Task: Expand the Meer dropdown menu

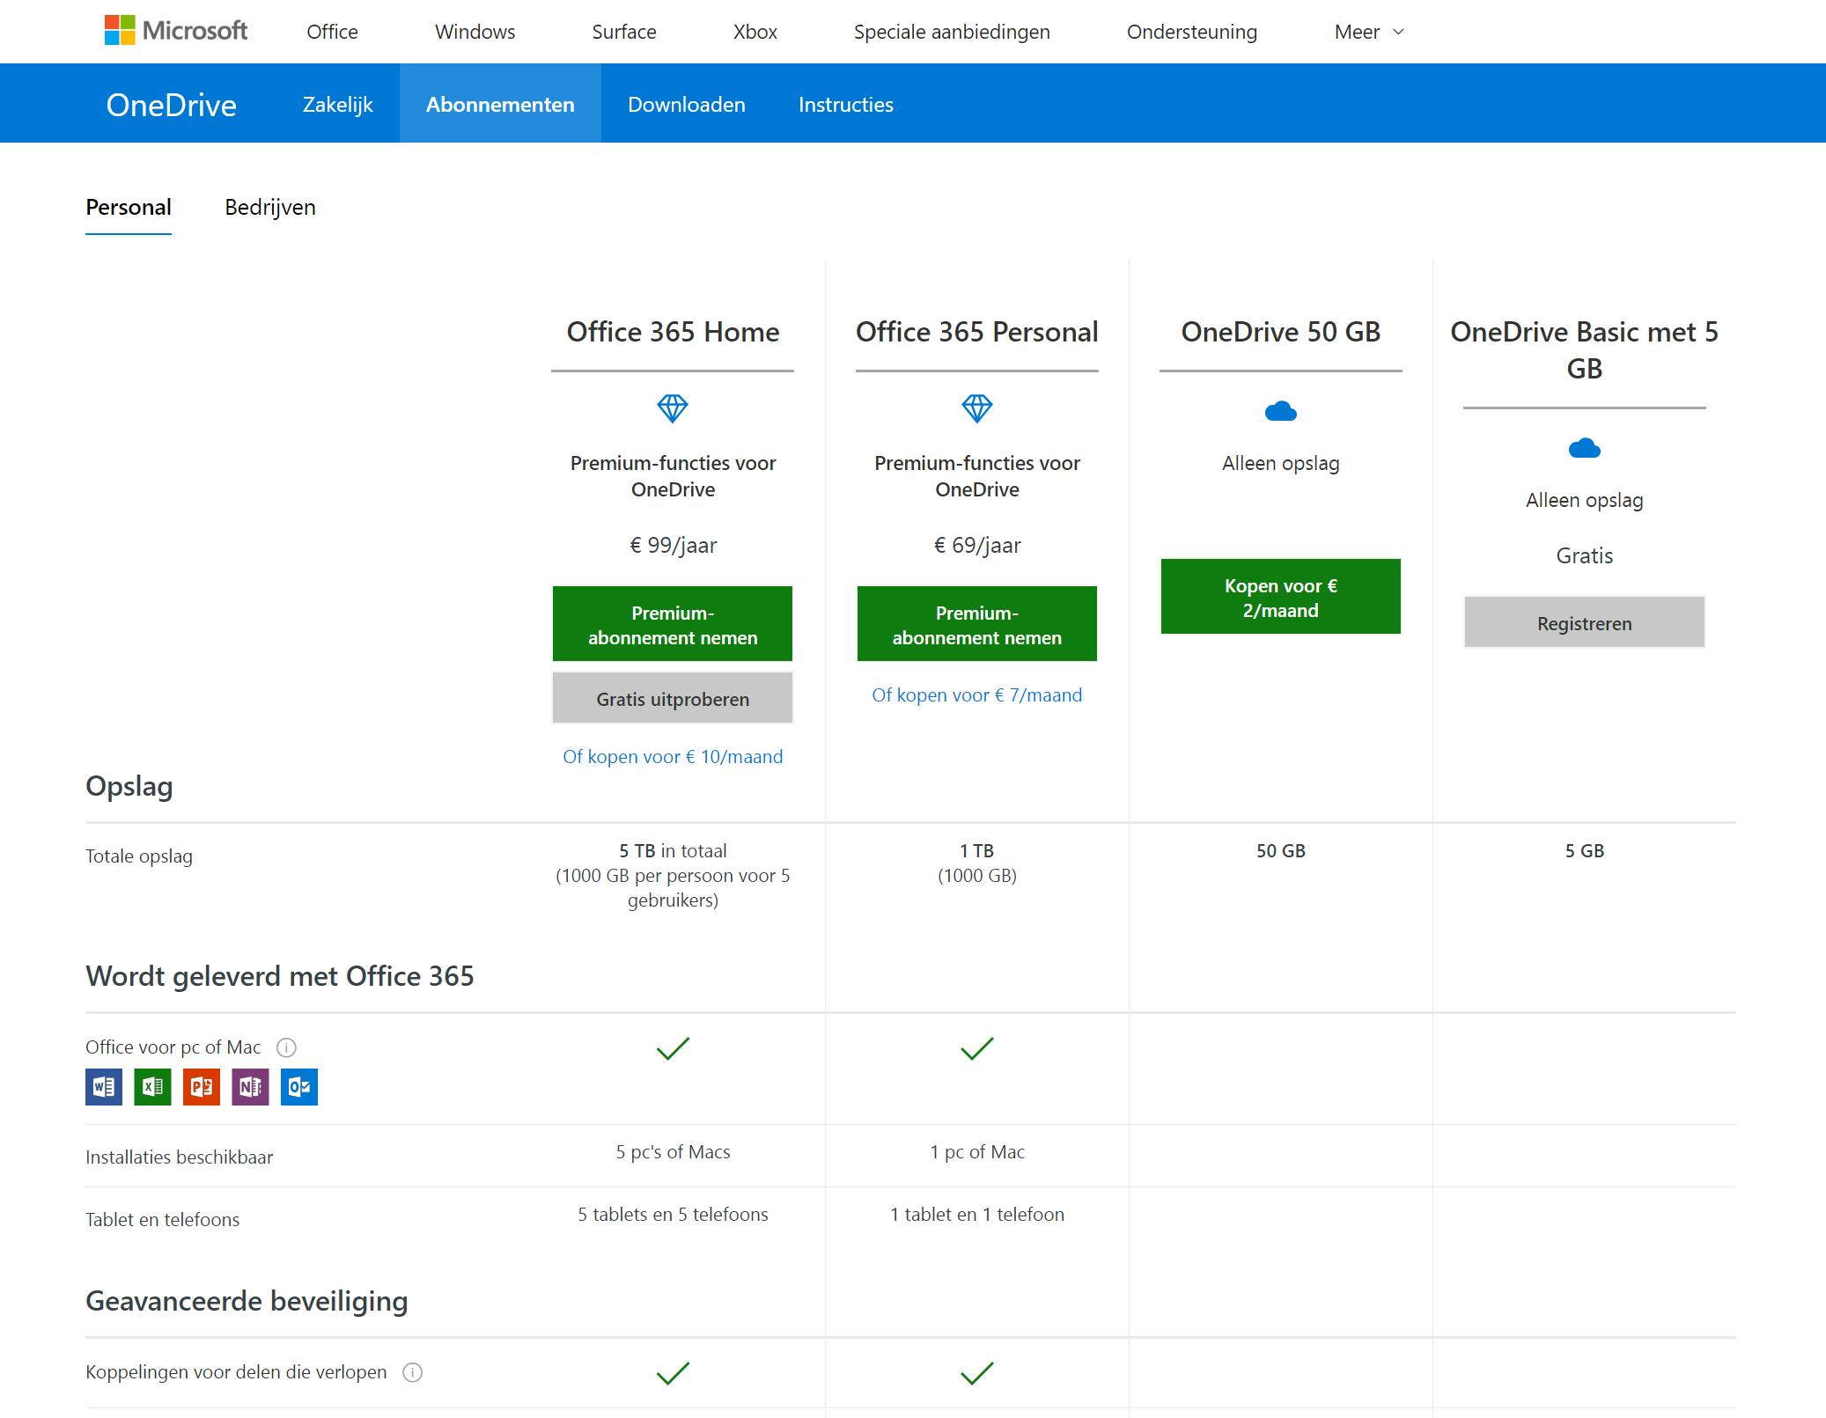Action: [1368, 32]
